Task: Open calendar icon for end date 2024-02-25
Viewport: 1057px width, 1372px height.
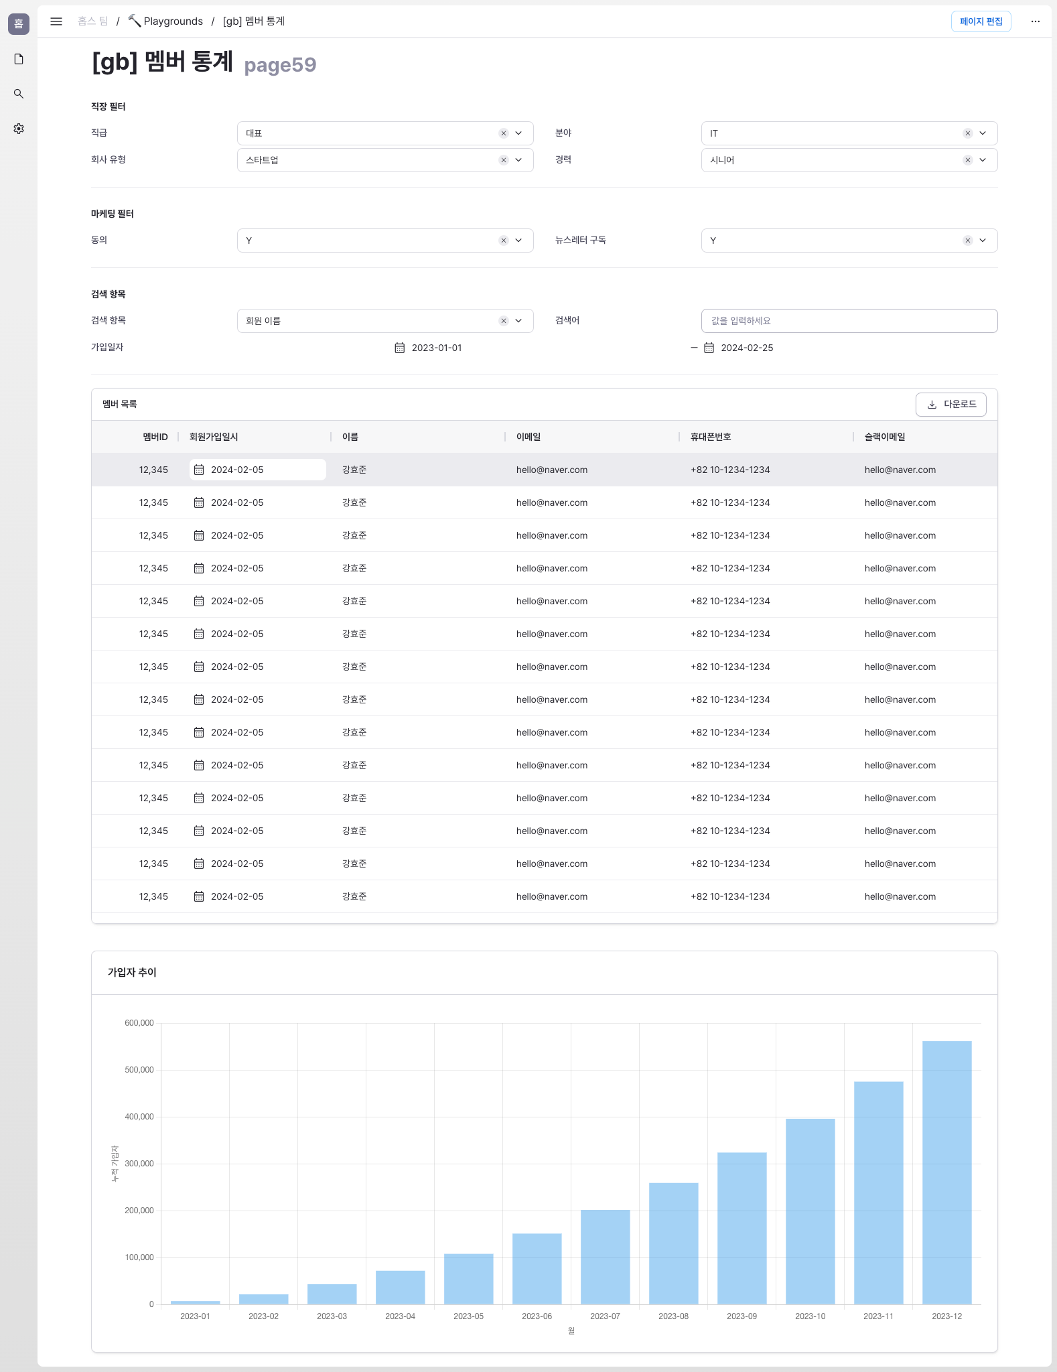Action: [x=709, y=348]
